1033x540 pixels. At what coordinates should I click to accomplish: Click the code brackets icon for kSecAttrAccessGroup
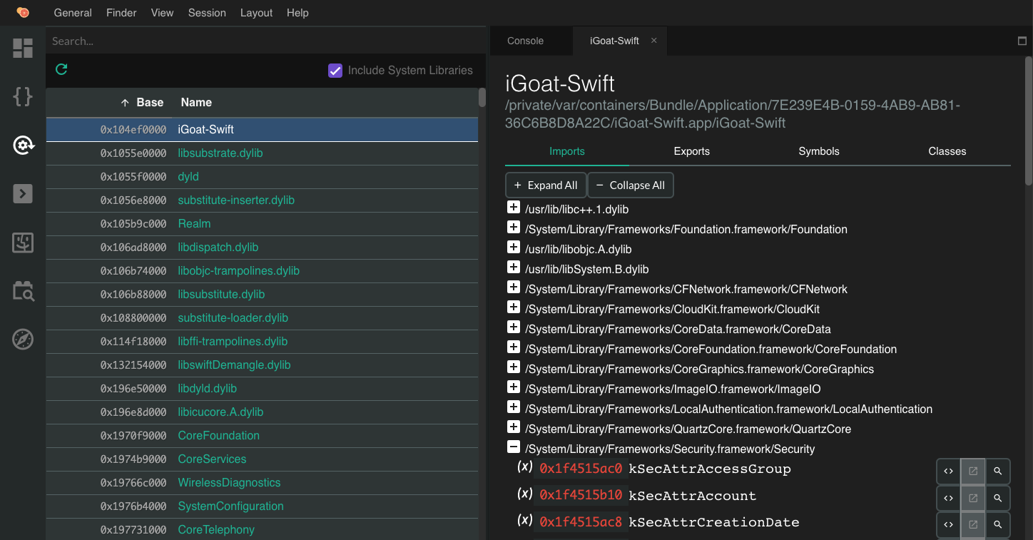(948, 471)
